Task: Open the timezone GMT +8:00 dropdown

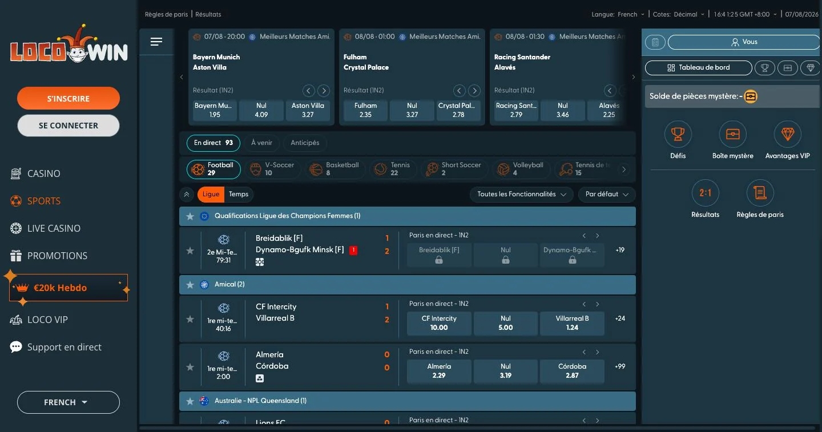Action: pos(746,14)
